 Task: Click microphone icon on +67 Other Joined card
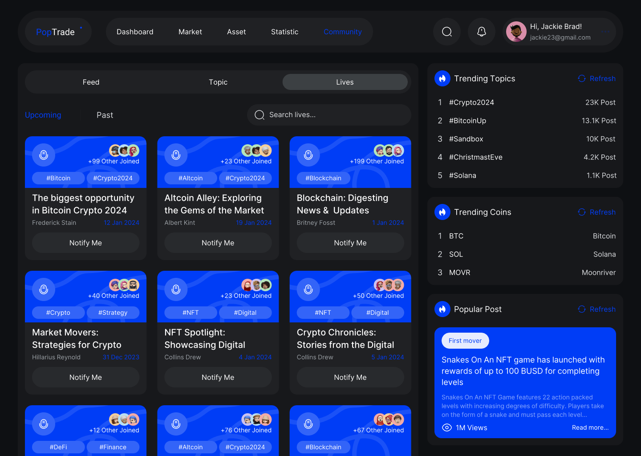coord(308,424)
